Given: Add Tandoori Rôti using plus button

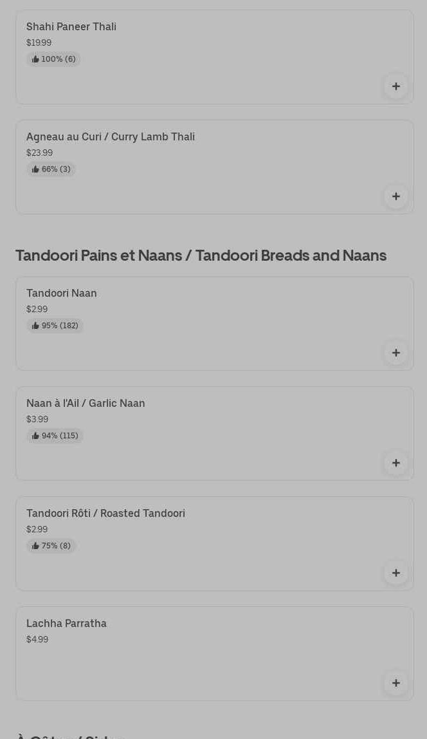Looking at the screenshot, I should click(396, 573).
